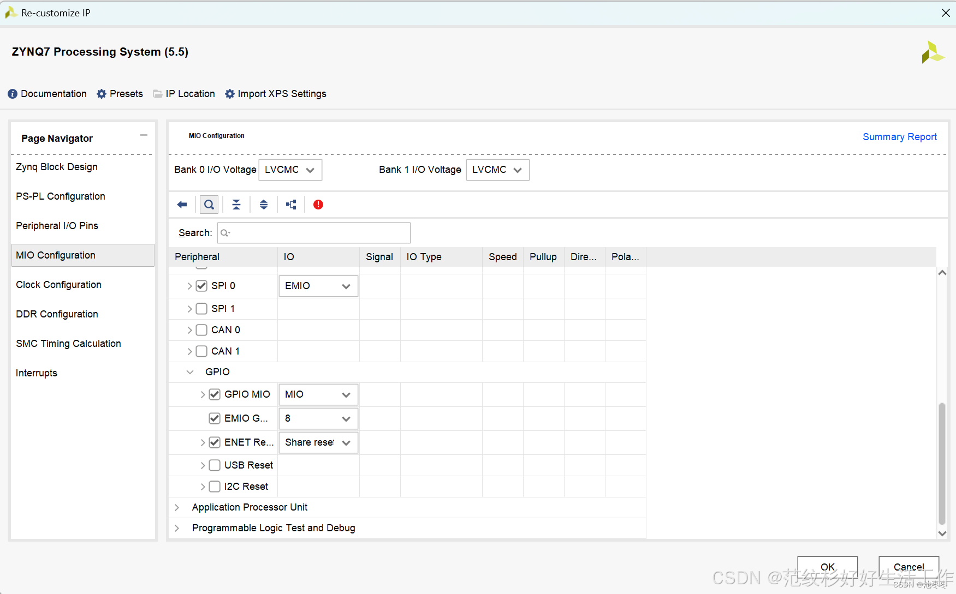Viewport: 956px width, 594px height.
Task: Enable the CAN 0 checkbox
Action: [x=201, y=330]
